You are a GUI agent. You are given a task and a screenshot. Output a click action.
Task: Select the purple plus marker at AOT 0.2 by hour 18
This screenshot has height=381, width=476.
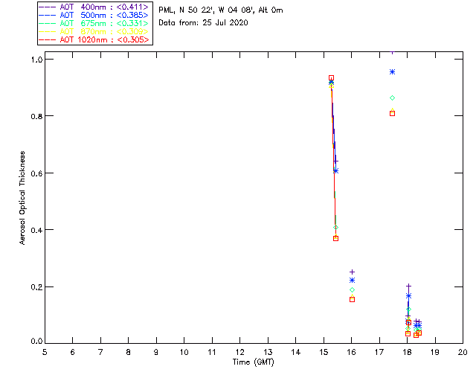(408, 286)
